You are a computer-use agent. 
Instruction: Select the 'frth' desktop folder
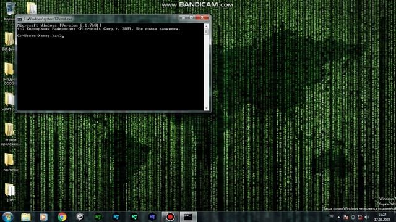10,192
